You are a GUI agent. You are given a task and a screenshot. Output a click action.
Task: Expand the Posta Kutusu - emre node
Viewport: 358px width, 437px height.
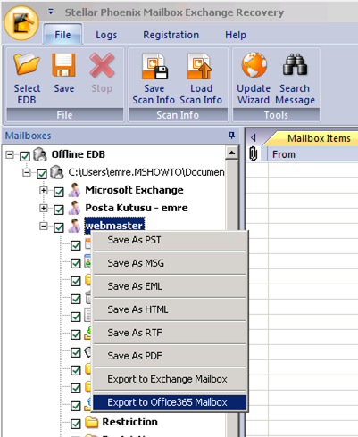[x=44, y=208]
